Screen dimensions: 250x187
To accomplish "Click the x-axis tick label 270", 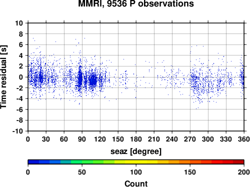I will pos(190,139).
